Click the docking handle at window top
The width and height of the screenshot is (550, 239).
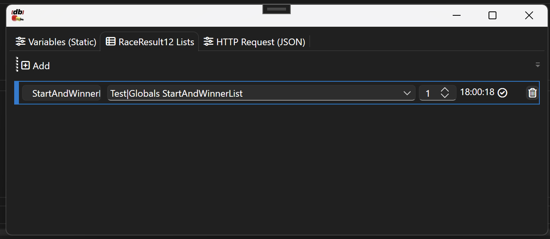click(x=276, y=9)
